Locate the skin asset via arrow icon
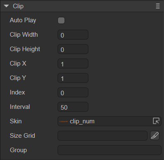Image resolution: width=164 pixels, height=160 pixels. pos(156,121)
